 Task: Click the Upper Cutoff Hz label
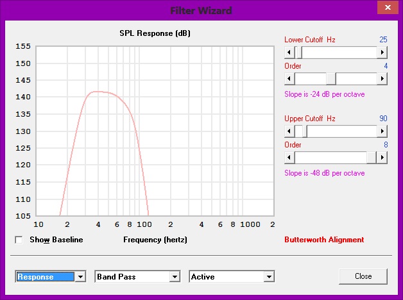click(x=310, y=119)
